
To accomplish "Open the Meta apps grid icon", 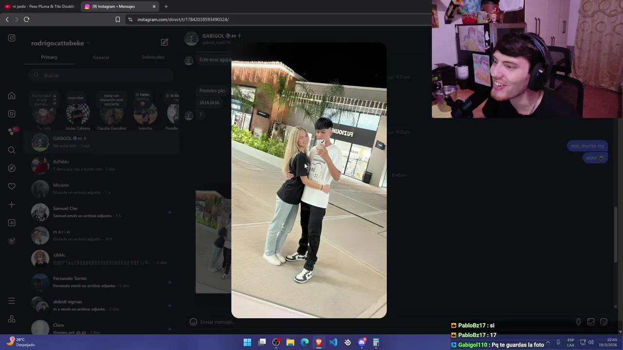I will (x=12, y=319).
